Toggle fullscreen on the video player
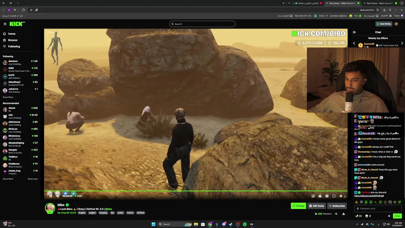Image resolution: width=405 pixels, height=228 pixels. pyautogui.click(x=334, y=196)
